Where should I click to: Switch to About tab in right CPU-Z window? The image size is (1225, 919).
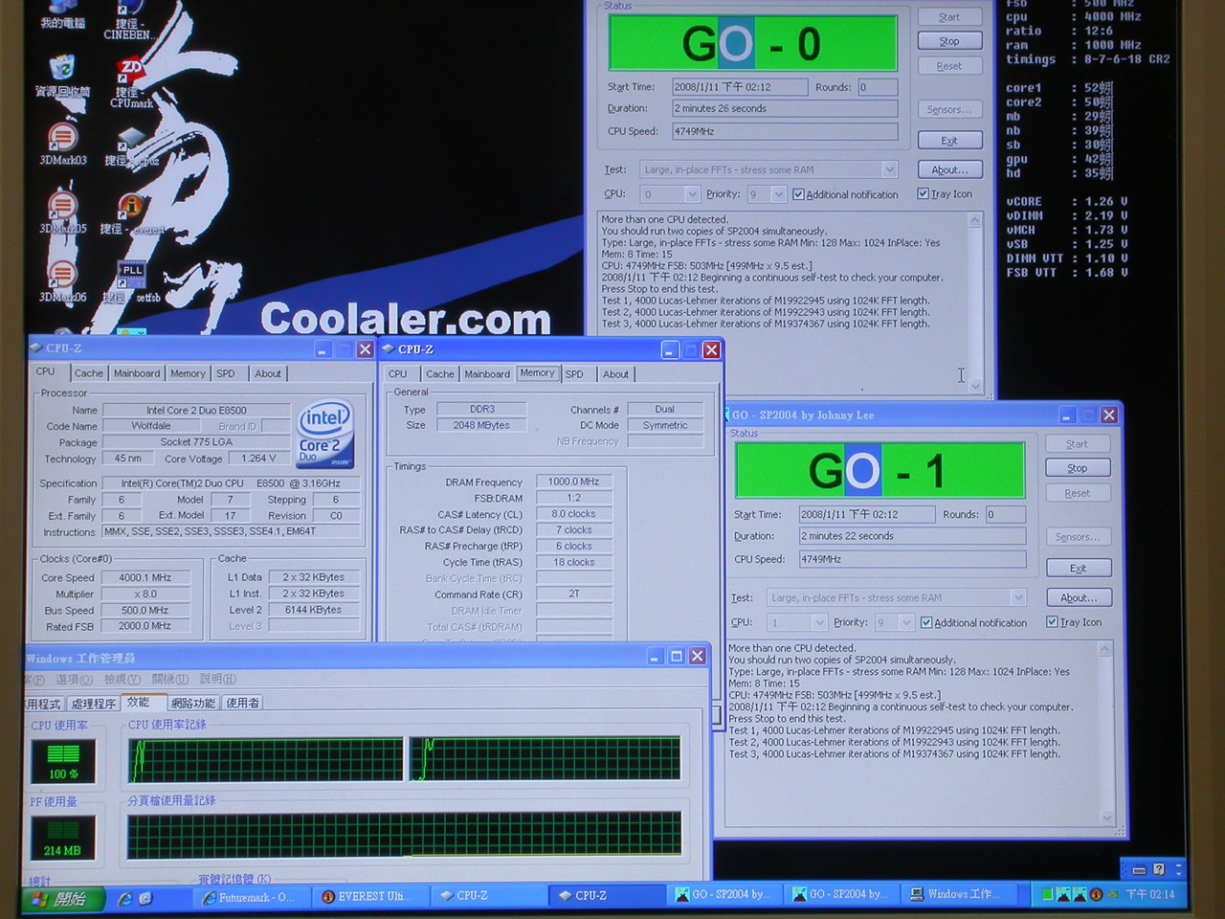(615, 374)
